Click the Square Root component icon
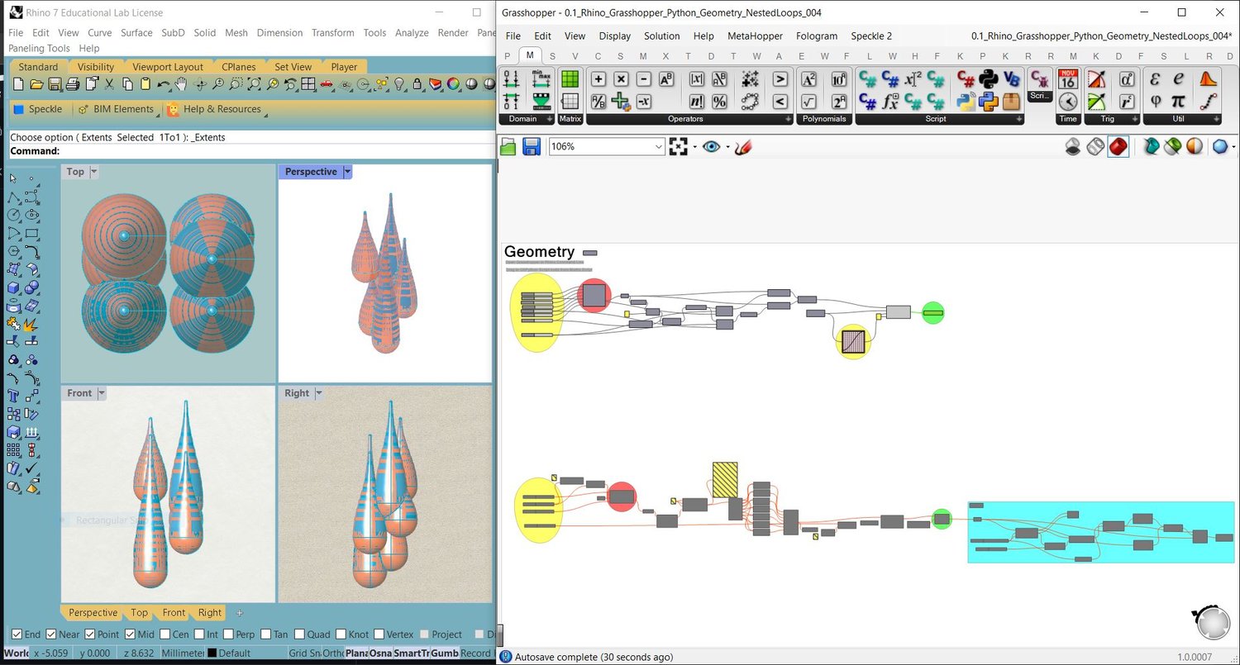 (x=809, y=102)
